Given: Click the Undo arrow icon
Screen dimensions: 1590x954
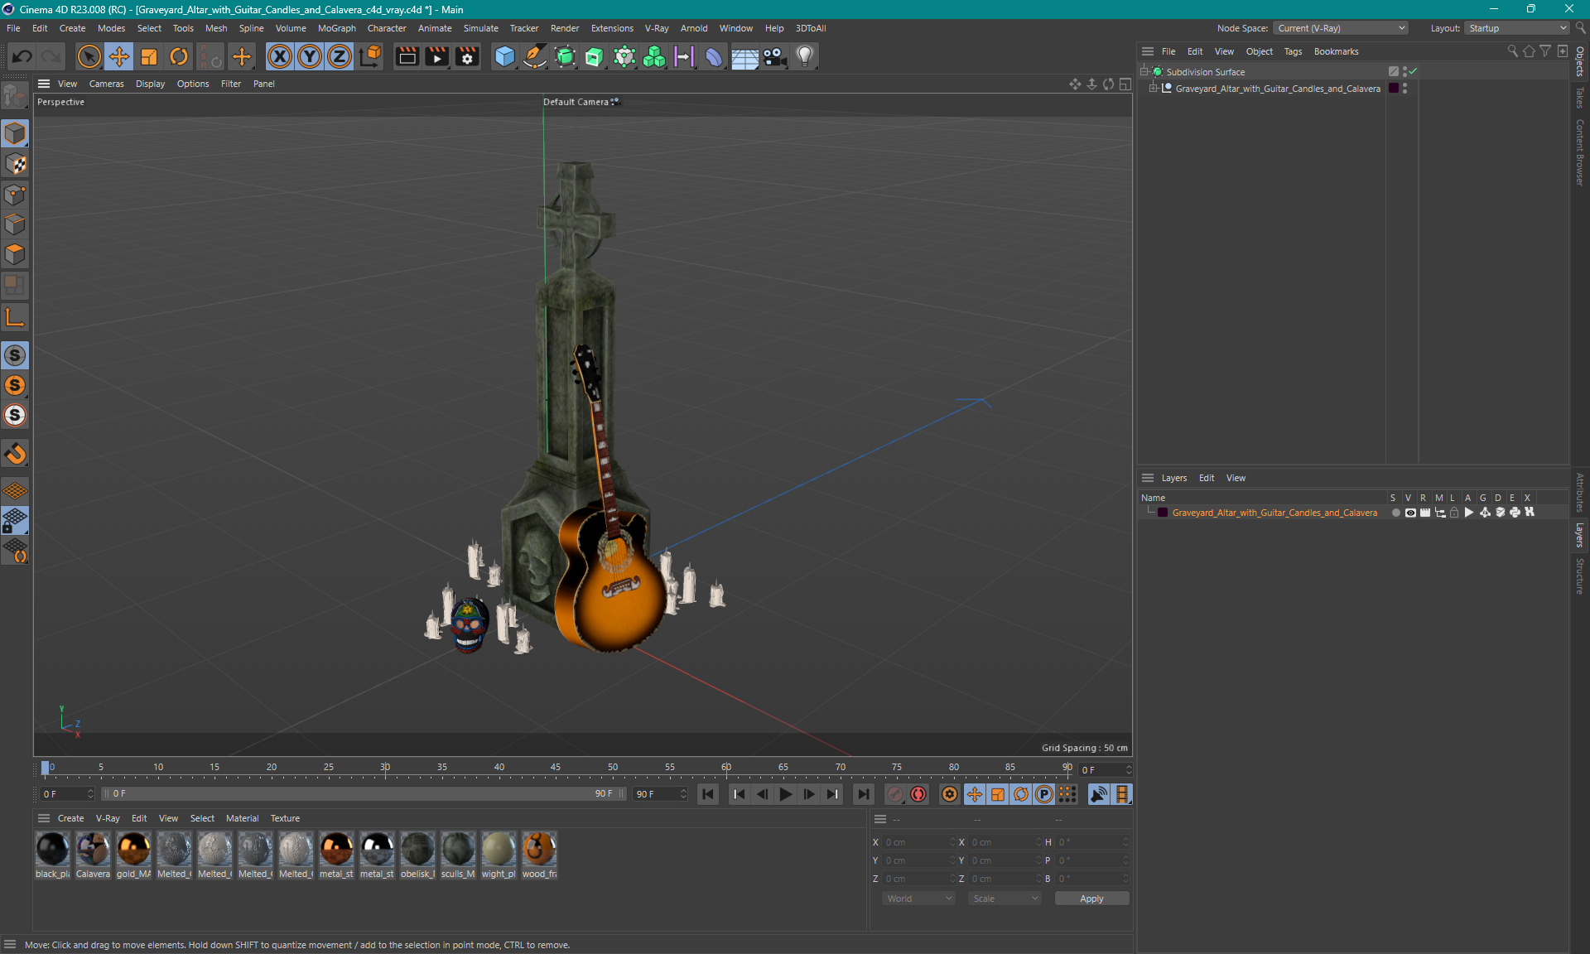Looking at the screenshot, I should pyautogui.click(x=22, y=56).
